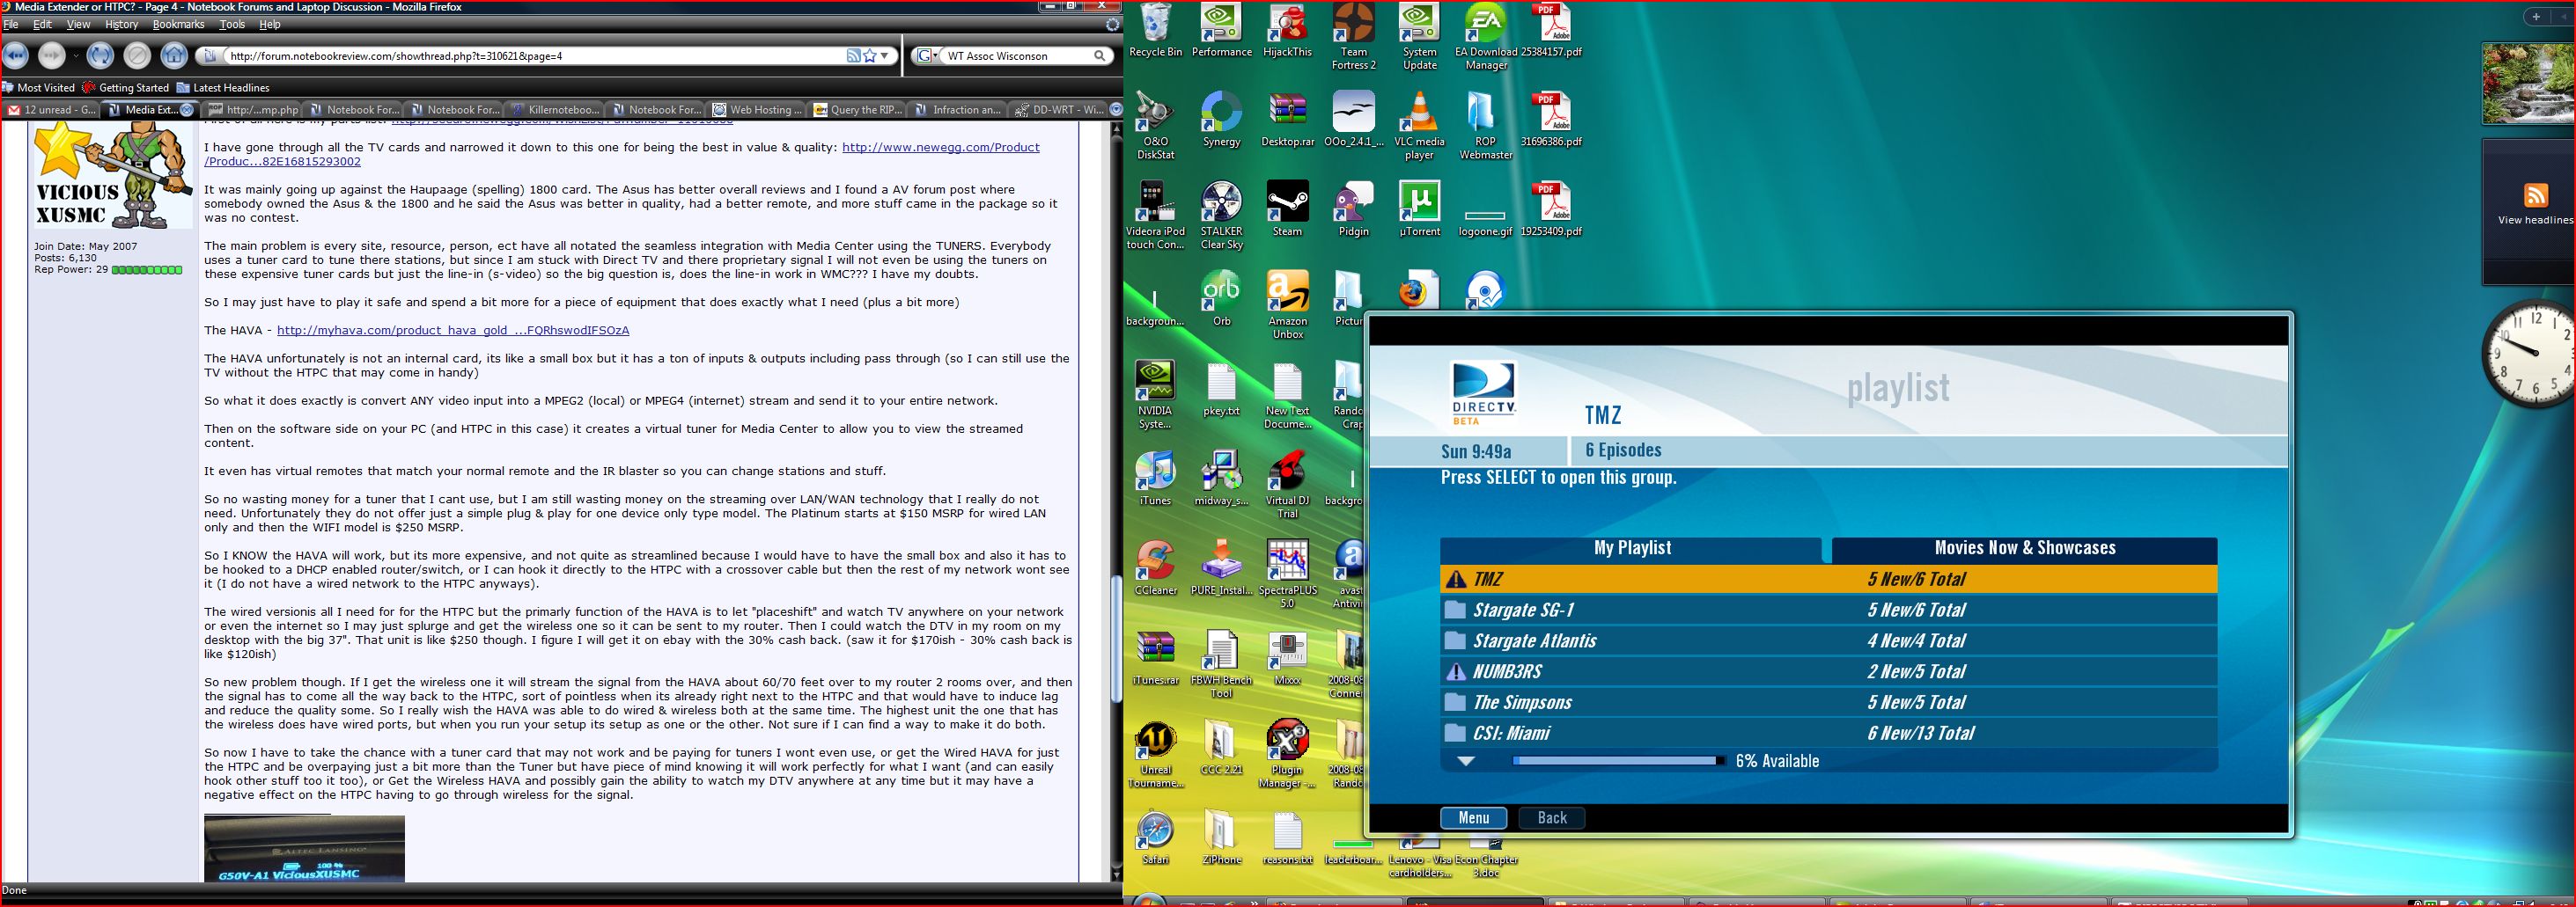Click the 6% Available storage bar
2576x907 pixels.
point(1617,761)
